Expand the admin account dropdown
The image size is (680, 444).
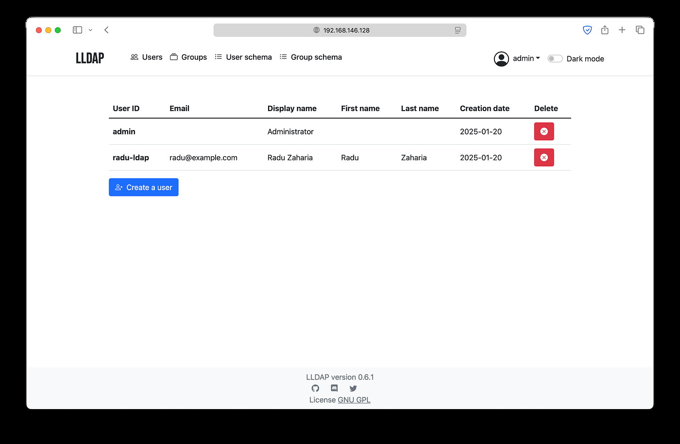tap(517, 59)
